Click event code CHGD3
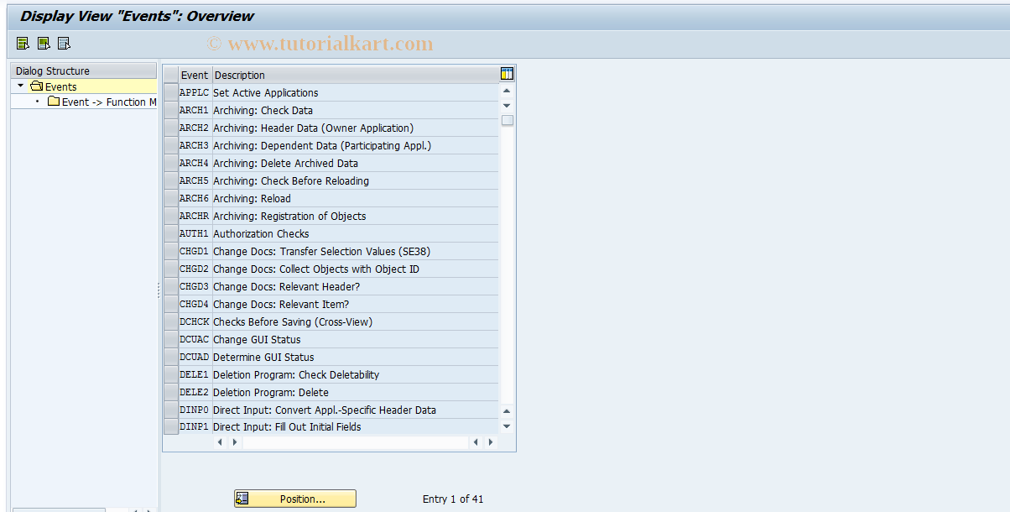 pos(194,286)
